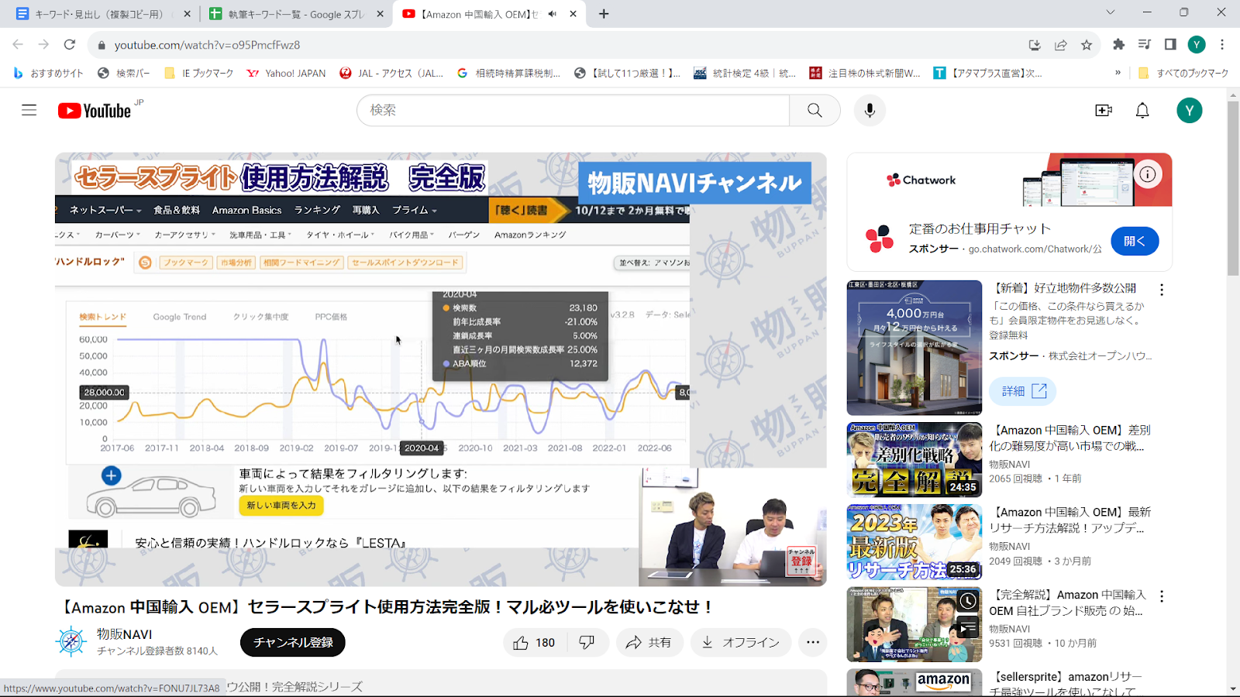Open a new browser tab
The width and height of the screenshot is (1240, 697).
pyautogui.click(x=604, y=14)
